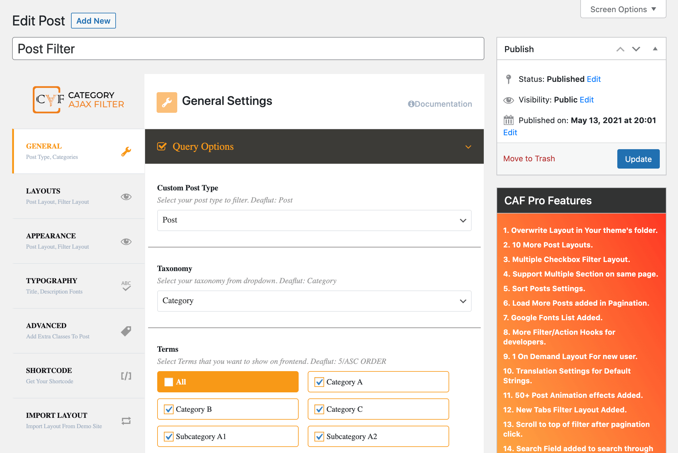
Task: Click the eye icon in Appearance tab
Action: pos(126,241)
